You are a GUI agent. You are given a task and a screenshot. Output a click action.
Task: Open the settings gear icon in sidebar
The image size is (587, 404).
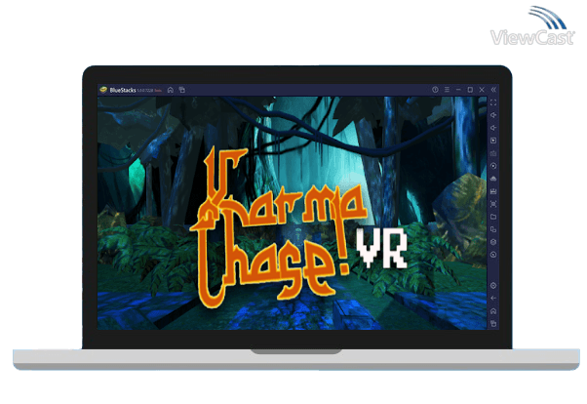pyautogui.click(x=493, y=286)
